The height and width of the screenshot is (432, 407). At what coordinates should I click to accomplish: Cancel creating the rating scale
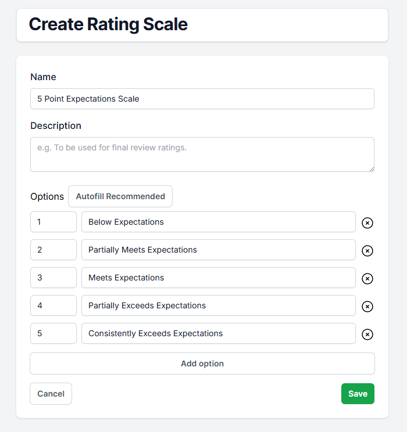pos(51,394)
